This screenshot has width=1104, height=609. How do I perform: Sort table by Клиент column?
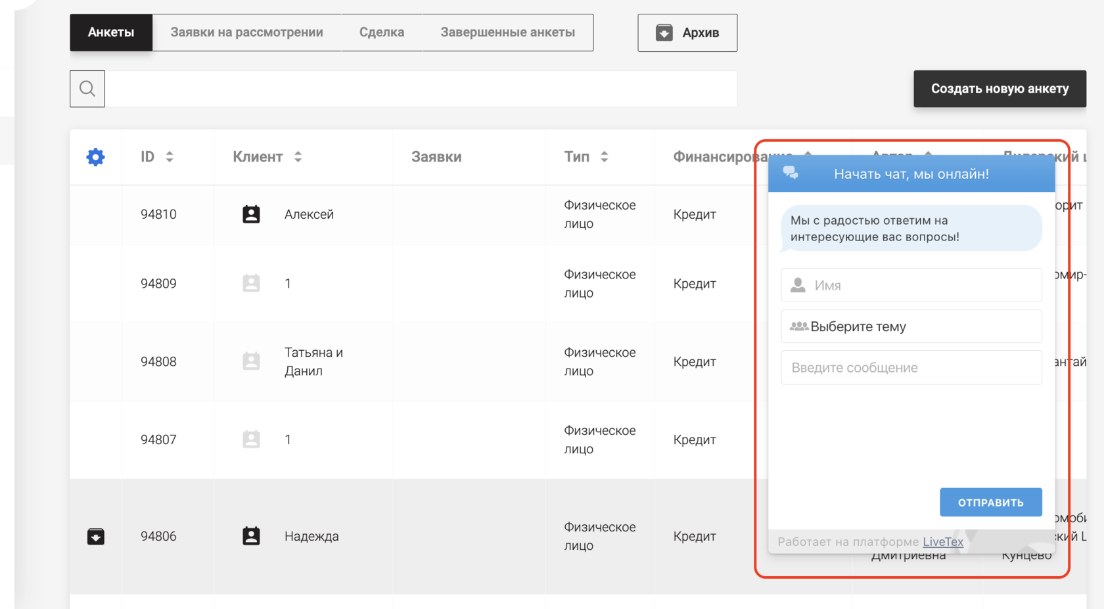click(x=298, y=157)
